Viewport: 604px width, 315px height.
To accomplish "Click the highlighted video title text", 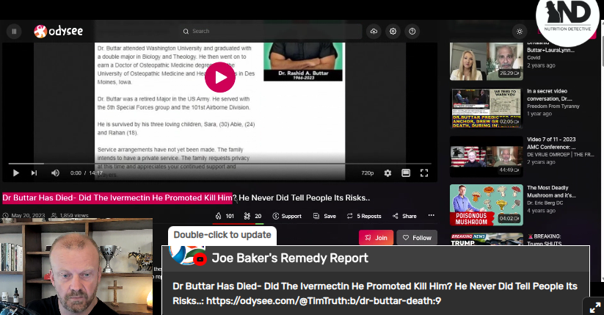I will coord(117,198).
